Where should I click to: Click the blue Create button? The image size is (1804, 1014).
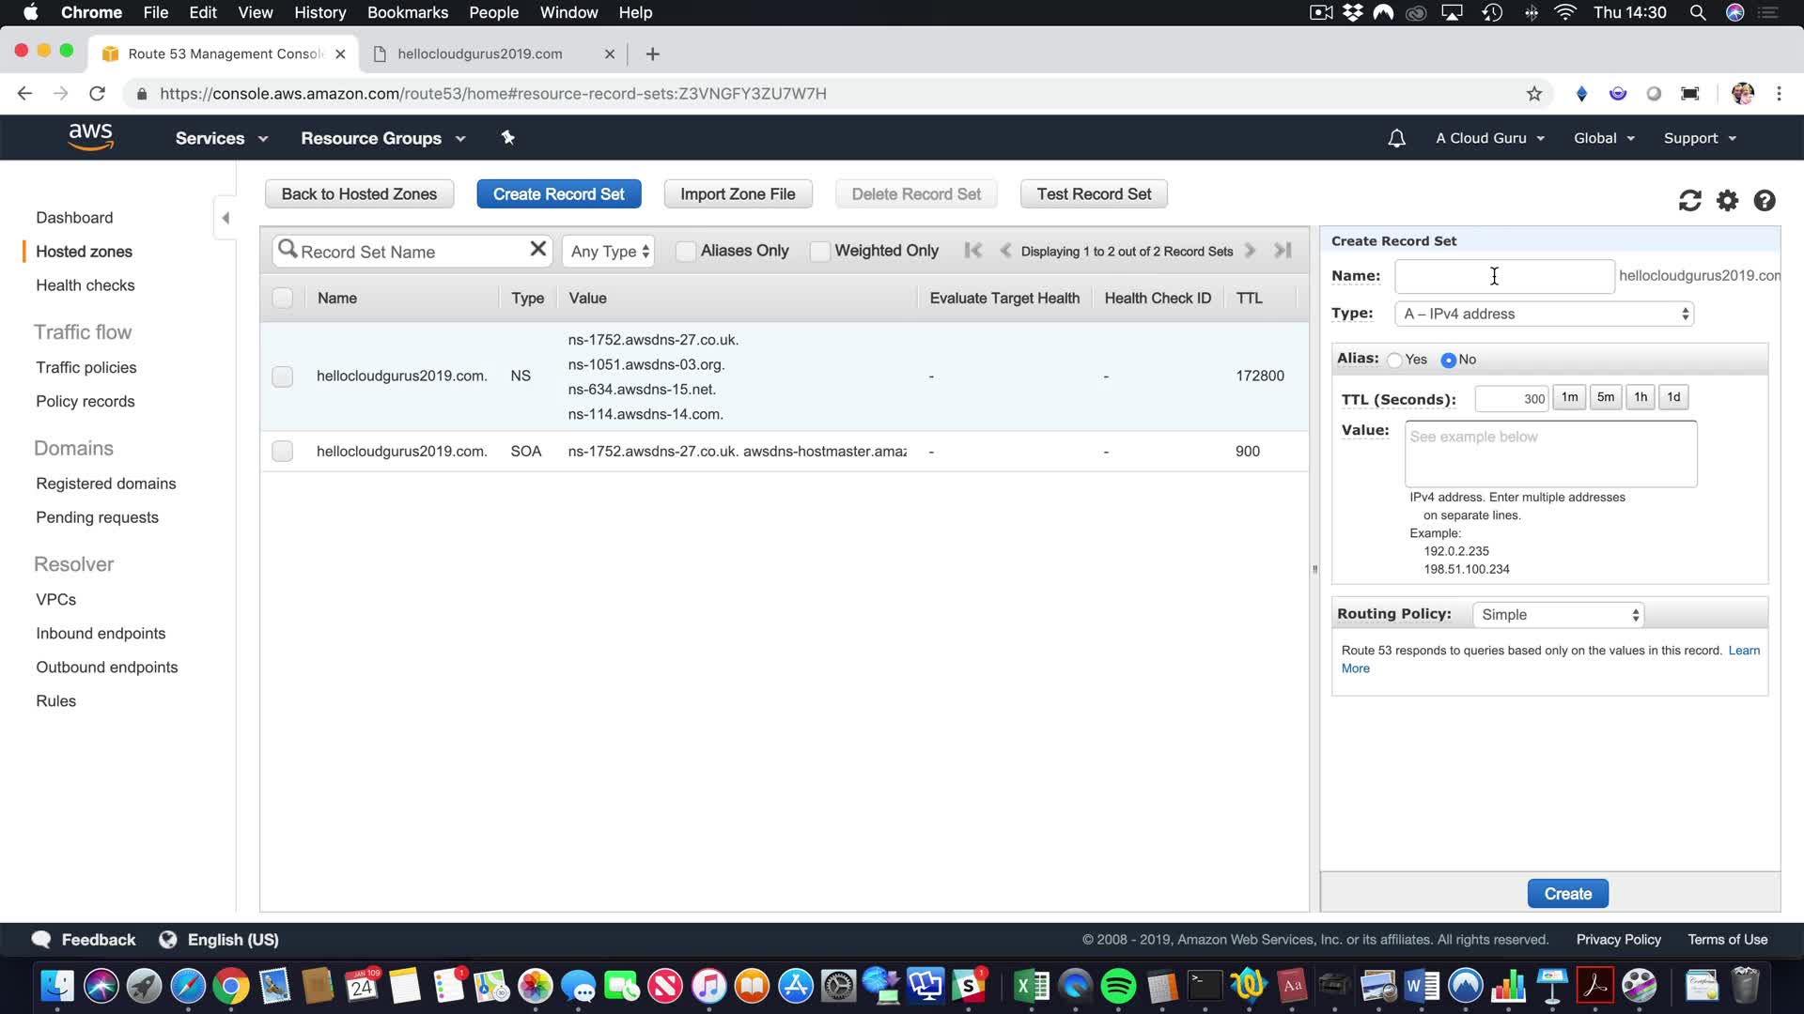[x=1567, y=893]
